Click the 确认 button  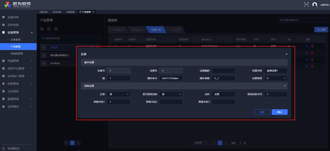point(280,112)
